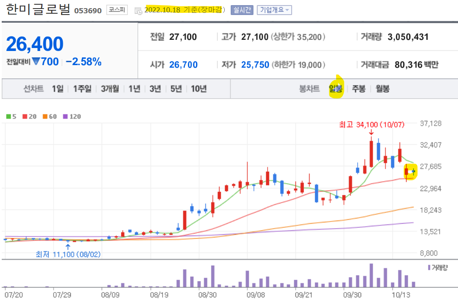This screenshot has height=305, width=458.
Task: Select the 1주일 line chart tab
Action: [82, 89]
